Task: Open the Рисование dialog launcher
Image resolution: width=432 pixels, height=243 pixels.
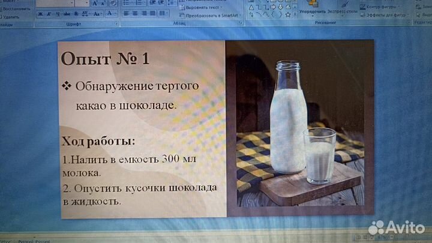Action: pos(409,23)
